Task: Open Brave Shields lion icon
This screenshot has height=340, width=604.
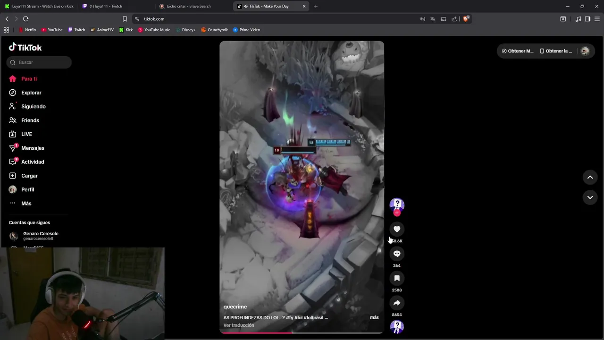Action: 466,19
